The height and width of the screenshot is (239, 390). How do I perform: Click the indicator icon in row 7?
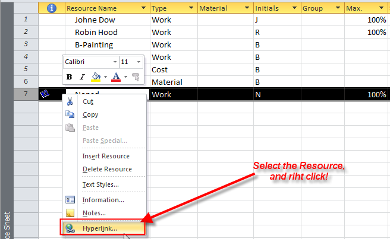pyautogui.click(x=43, y=94)
